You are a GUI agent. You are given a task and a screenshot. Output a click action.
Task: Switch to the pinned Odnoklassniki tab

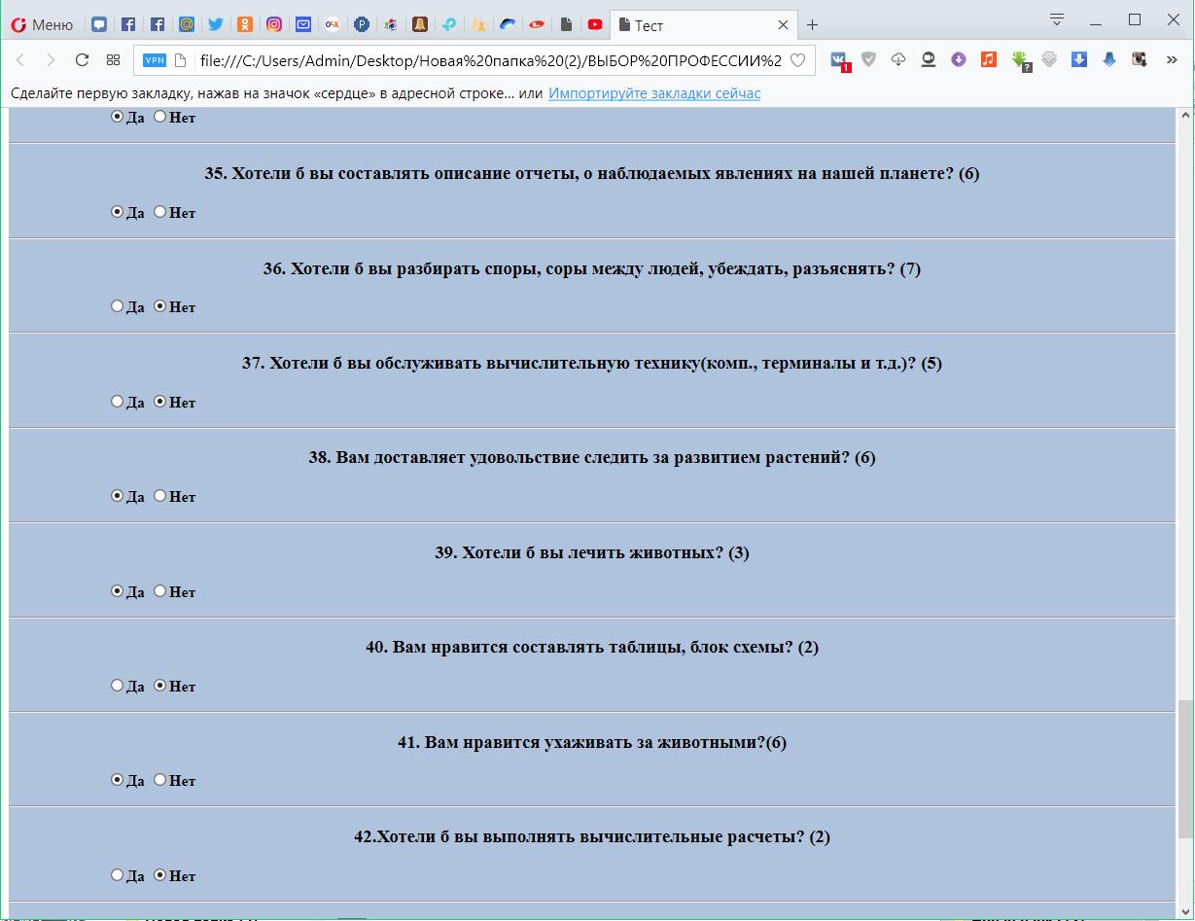[245, 25]
